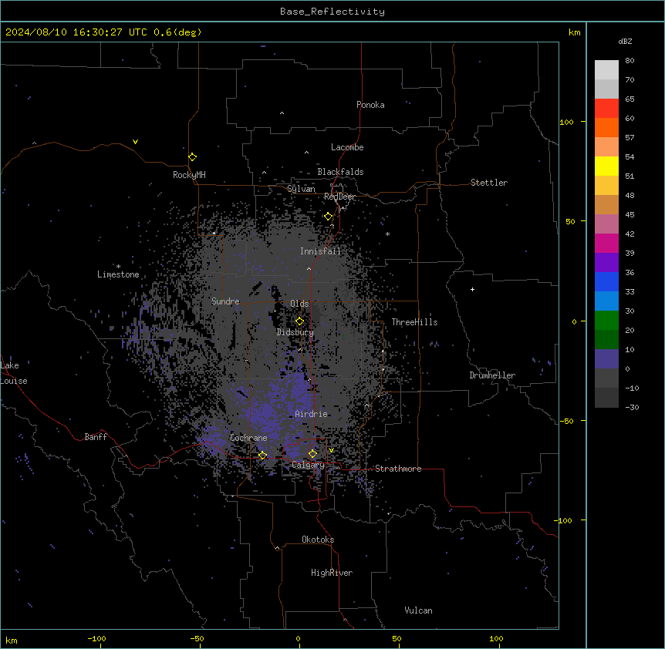Click the Sundre town label
Image resolution: width=665 pixels, height=649 pixels.
[225, 301]
